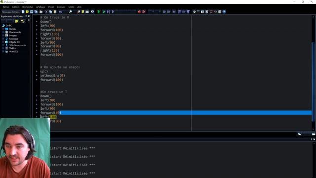Close the bottom interpreter panel
The height and width of the screenshot is (178, 316).
[x=314, y=139]
